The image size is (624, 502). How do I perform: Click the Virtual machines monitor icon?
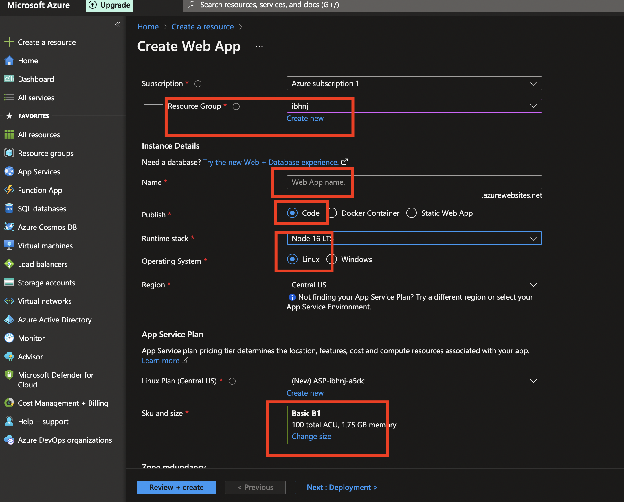[x=9, y=246]
